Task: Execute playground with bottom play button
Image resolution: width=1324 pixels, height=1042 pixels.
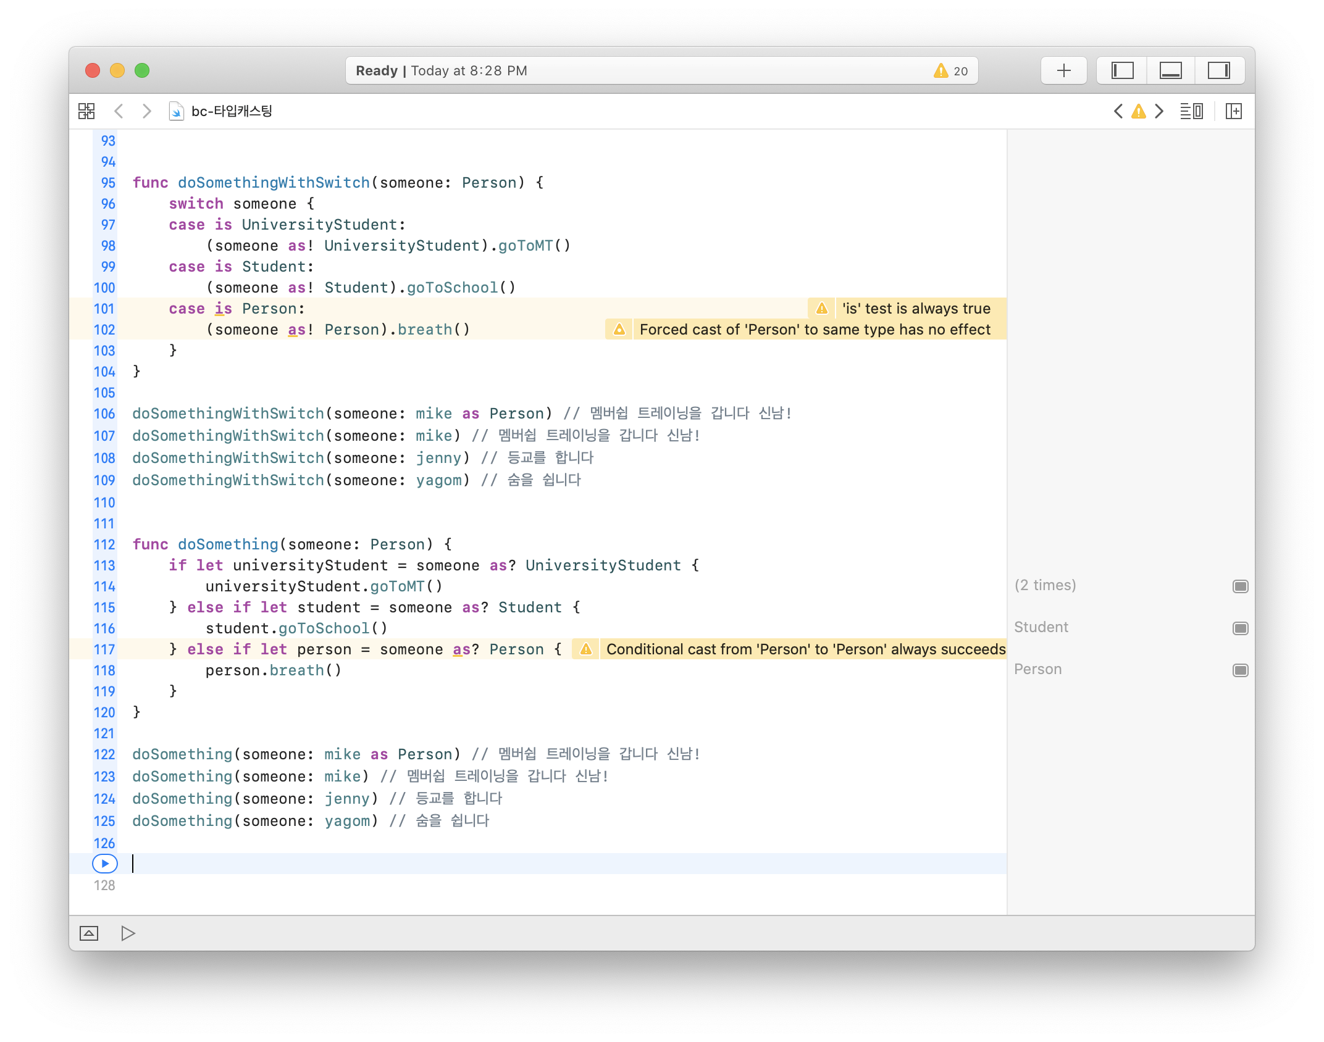Action: click(128, 933)
